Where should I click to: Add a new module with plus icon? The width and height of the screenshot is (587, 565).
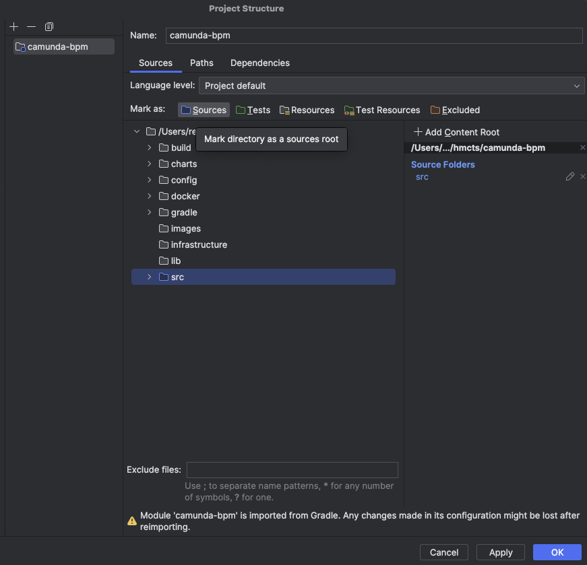(14, 26)
